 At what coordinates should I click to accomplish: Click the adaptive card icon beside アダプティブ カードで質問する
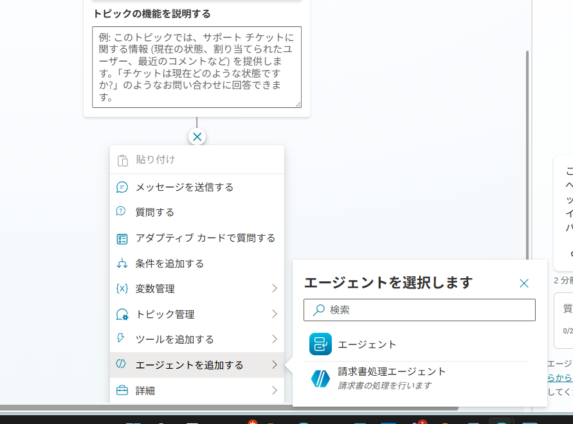[x=122, y=238]
